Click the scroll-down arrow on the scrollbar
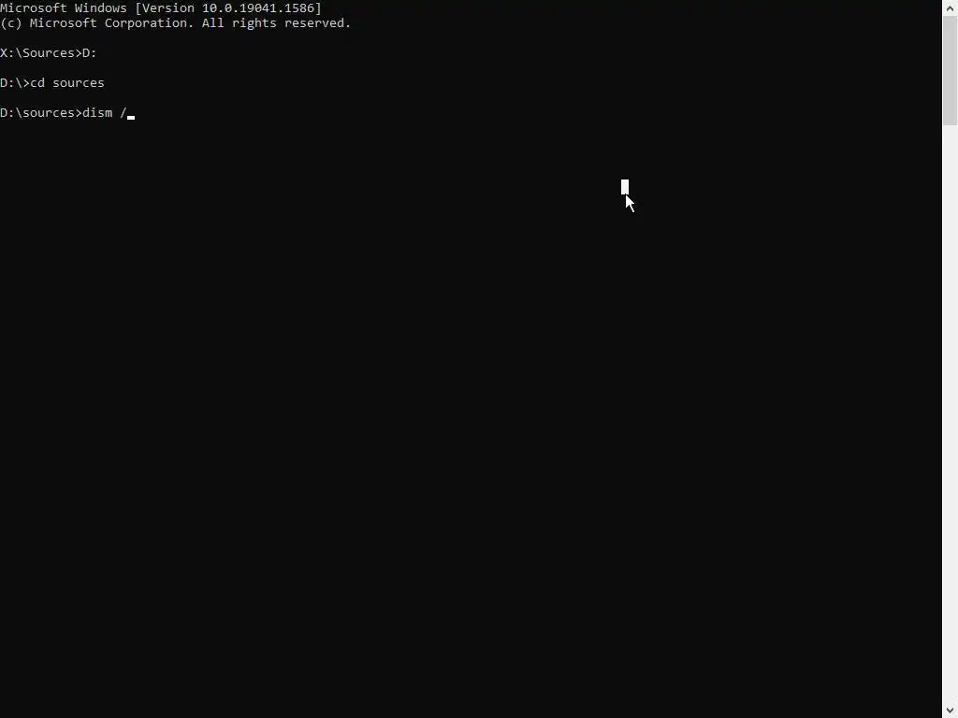Screen dimensions: 958x718 coord(951,711)
